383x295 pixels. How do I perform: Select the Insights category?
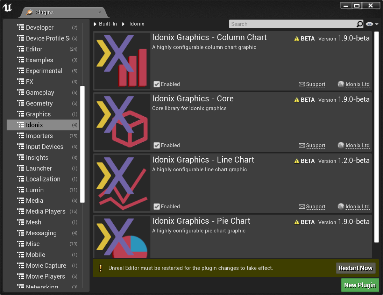43,158
